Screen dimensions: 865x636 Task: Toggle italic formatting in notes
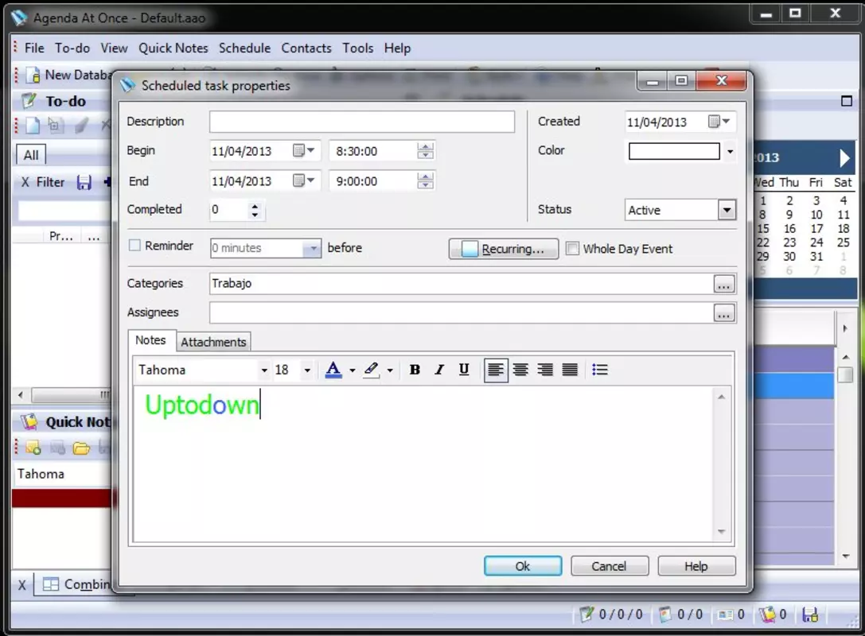[x=439, y=370]
